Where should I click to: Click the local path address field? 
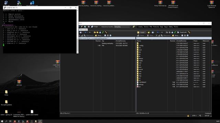click(107, 38)
